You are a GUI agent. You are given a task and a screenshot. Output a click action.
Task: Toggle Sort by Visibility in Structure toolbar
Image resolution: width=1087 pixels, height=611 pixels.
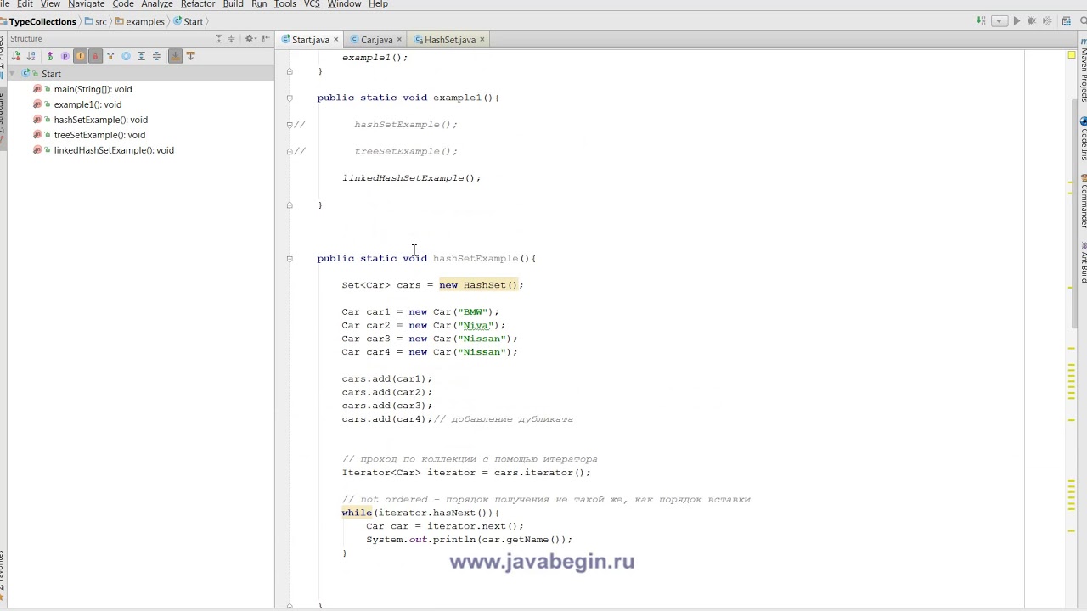click(x=15, y=56)
